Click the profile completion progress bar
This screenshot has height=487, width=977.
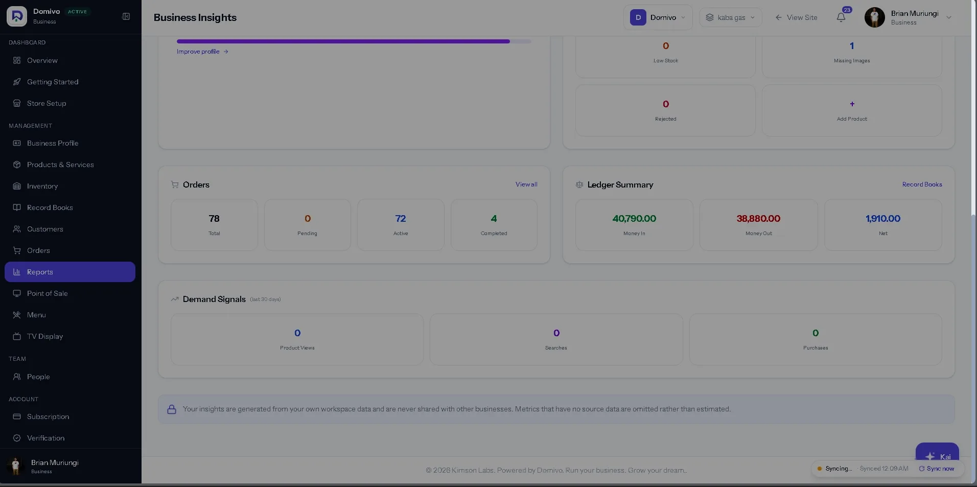pyautogui.click(x=354, y=41)
